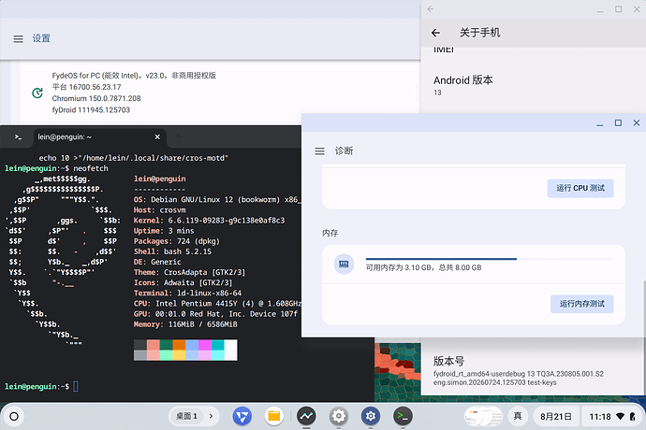
Task: Click the Uptime 3 mins line
Action: click(164, 231)
